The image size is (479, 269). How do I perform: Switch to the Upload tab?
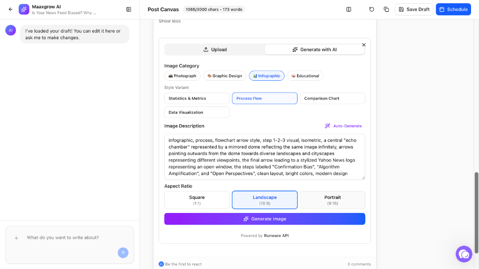pyautogui.click(x=215, y=50)
